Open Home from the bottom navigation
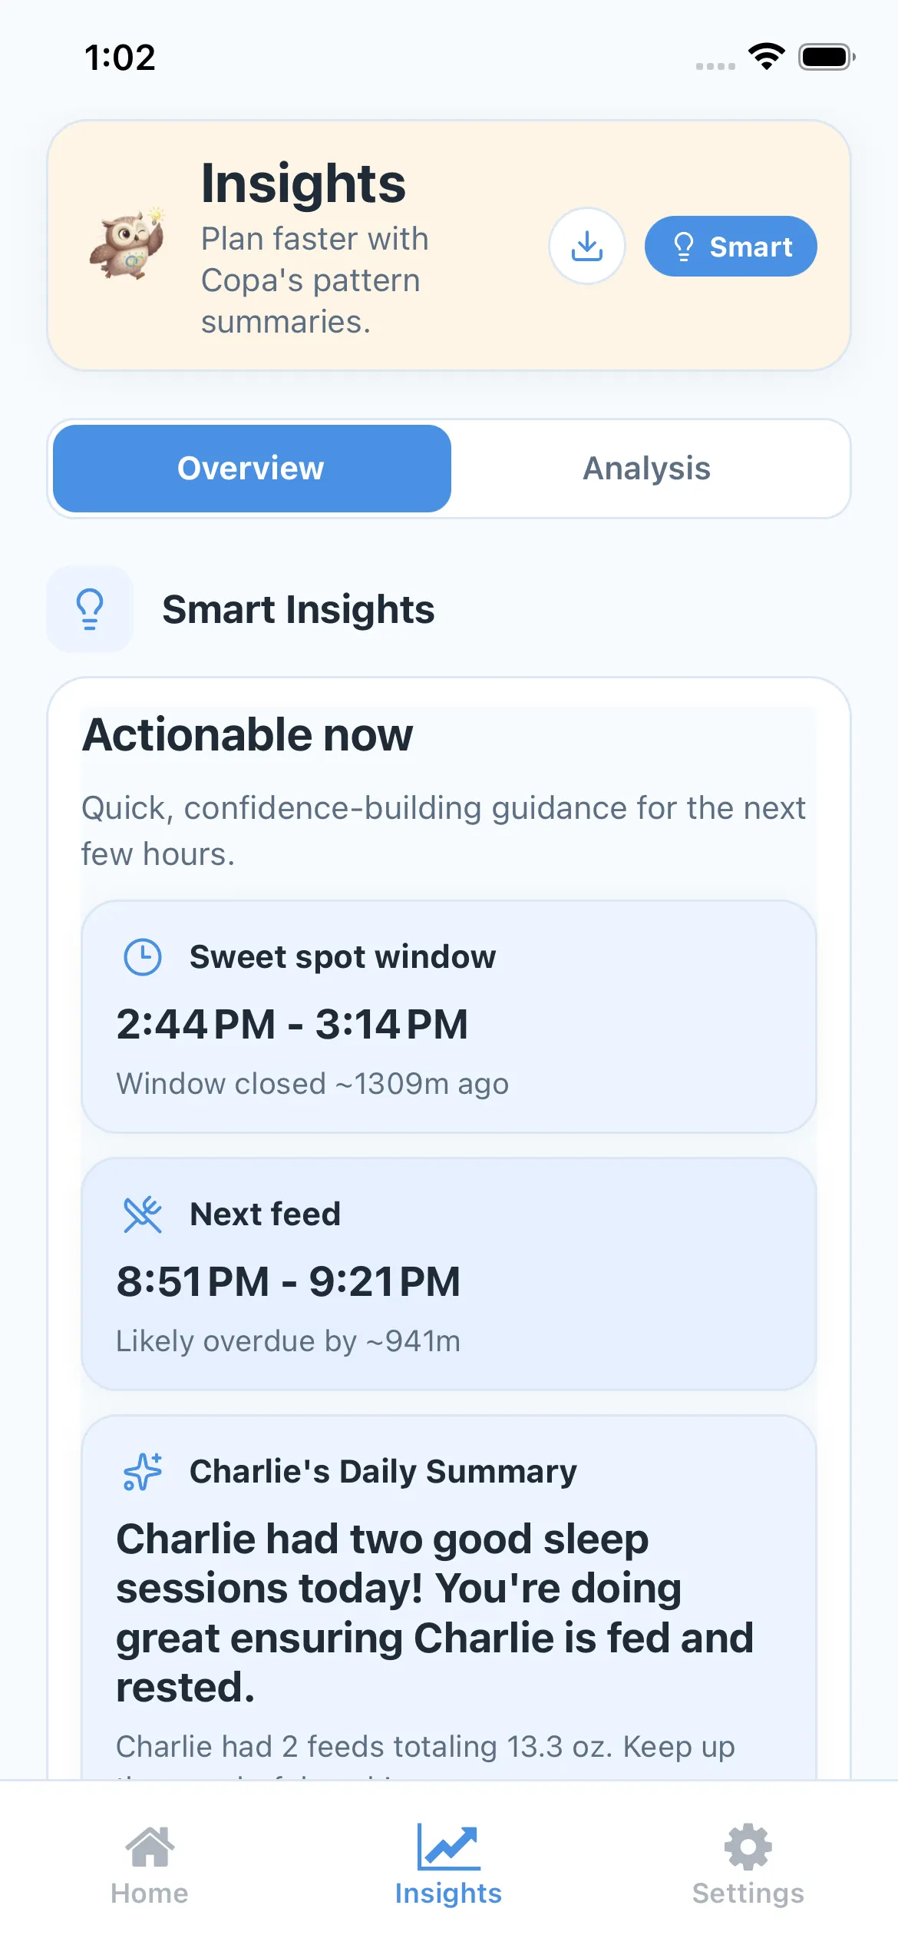 pyautogui.click(x=150, y=1859)
